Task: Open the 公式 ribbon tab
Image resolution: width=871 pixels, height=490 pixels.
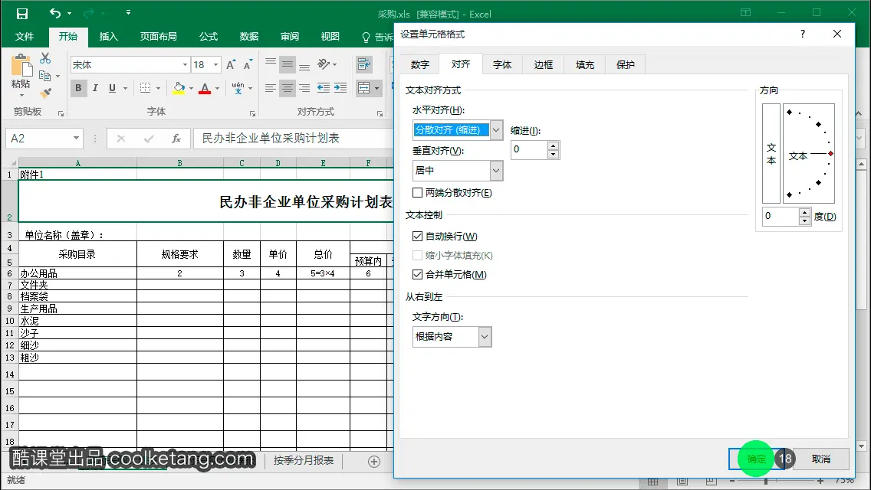Action: point(209,37)
